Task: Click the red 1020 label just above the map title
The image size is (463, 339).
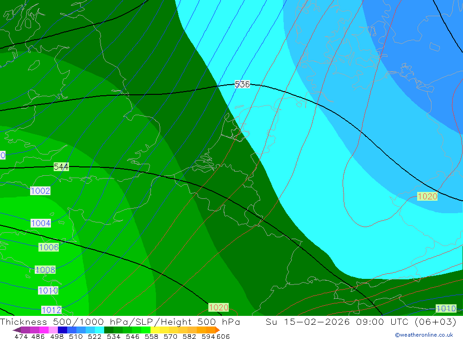Action: pos(219,308)
